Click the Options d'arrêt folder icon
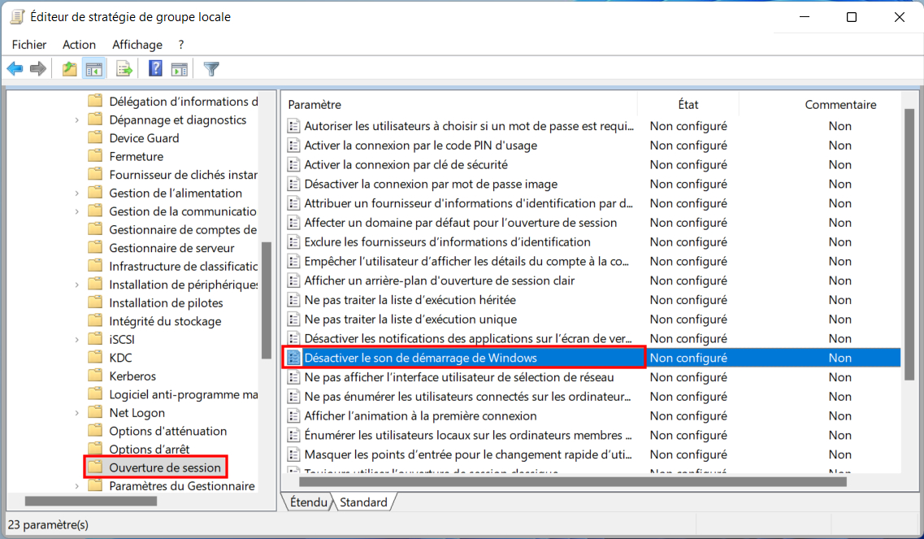924x539 pixels. [95, 448]
